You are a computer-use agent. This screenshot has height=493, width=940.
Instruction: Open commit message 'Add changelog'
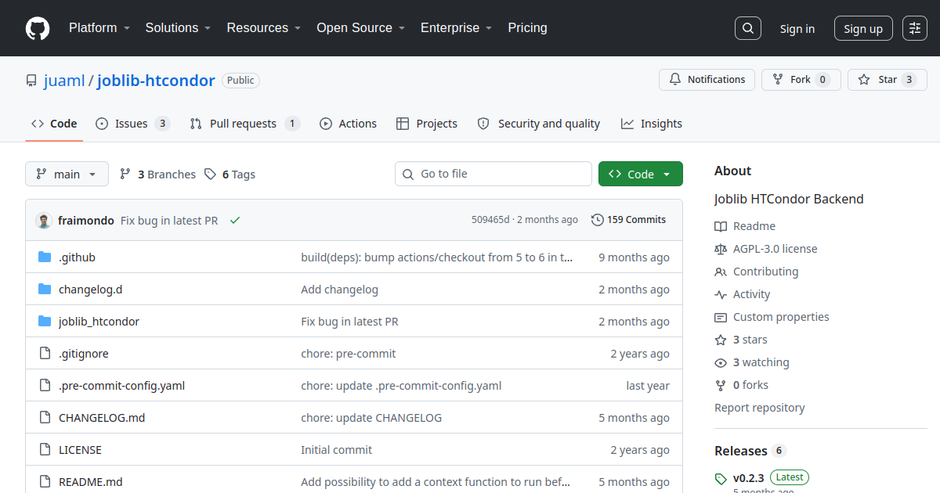(339, 290)
